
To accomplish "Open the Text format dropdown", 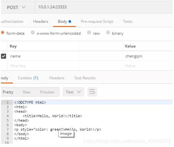I will (x=73, y=92).
